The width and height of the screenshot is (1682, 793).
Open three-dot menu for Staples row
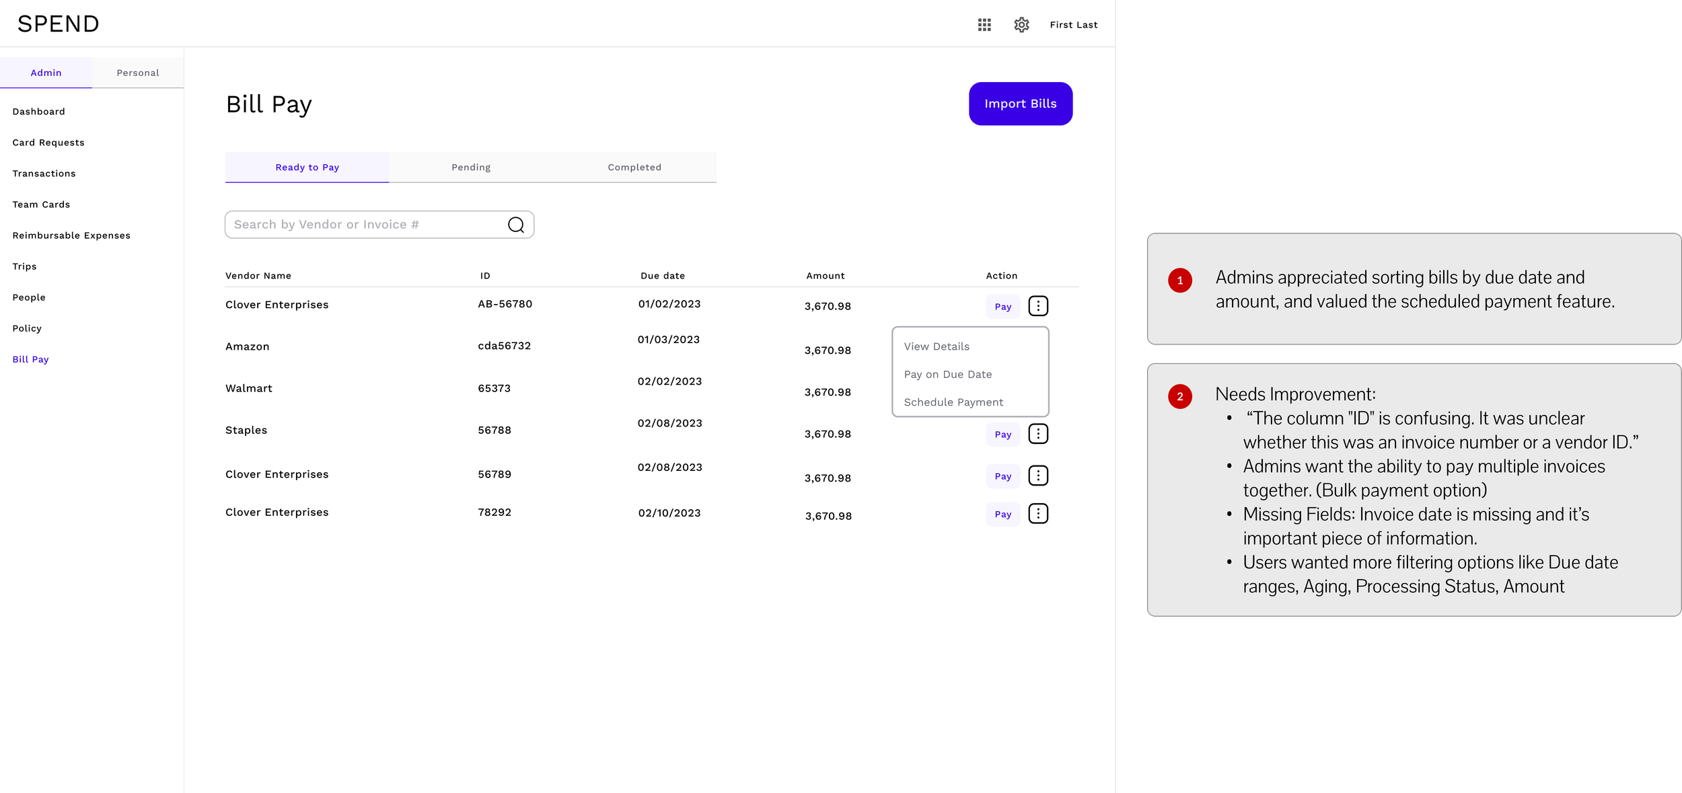point(1038,434)
